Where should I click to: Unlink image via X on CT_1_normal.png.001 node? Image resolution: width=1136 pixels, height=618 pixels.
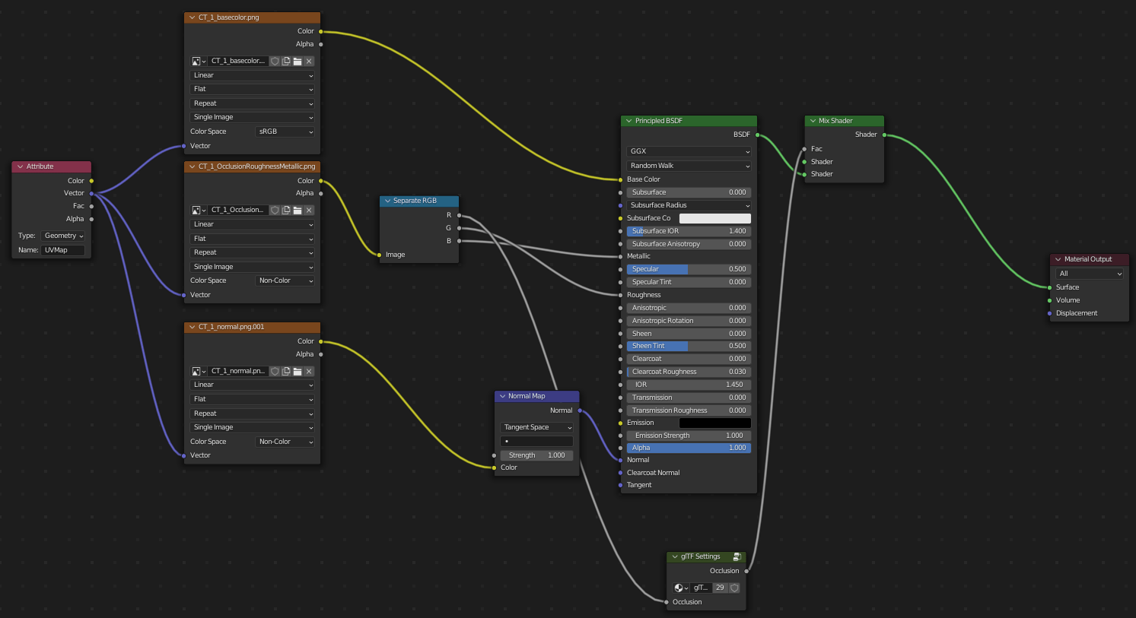(x=309, y=371)
